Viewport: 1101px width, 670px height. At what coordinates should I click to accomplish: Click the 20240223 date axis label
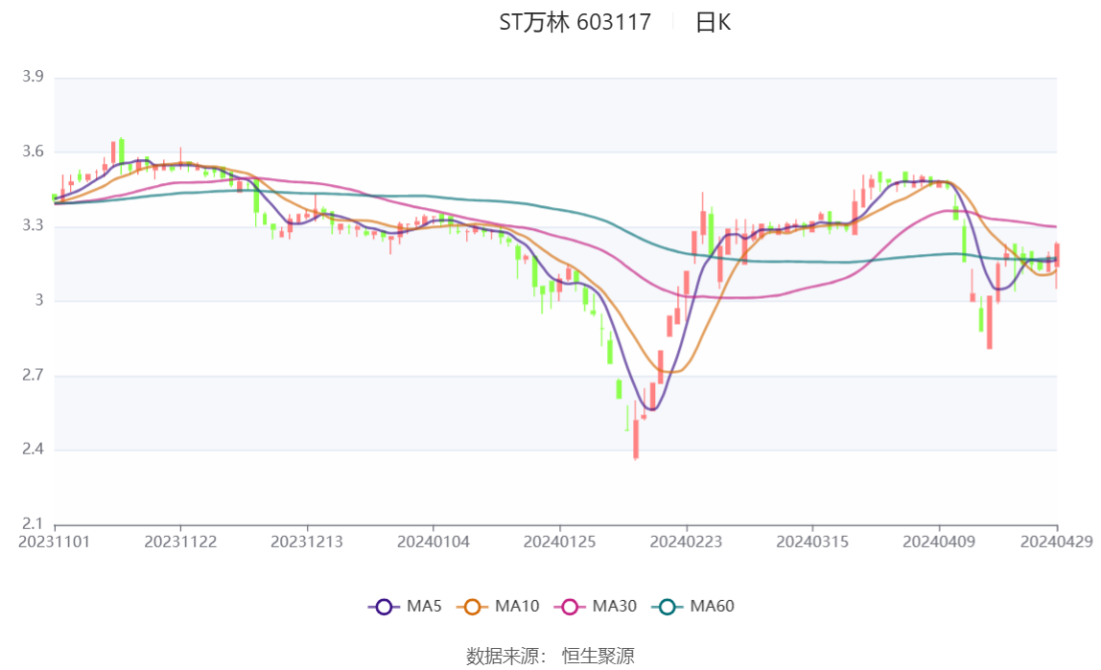click(x=686, y=542)
